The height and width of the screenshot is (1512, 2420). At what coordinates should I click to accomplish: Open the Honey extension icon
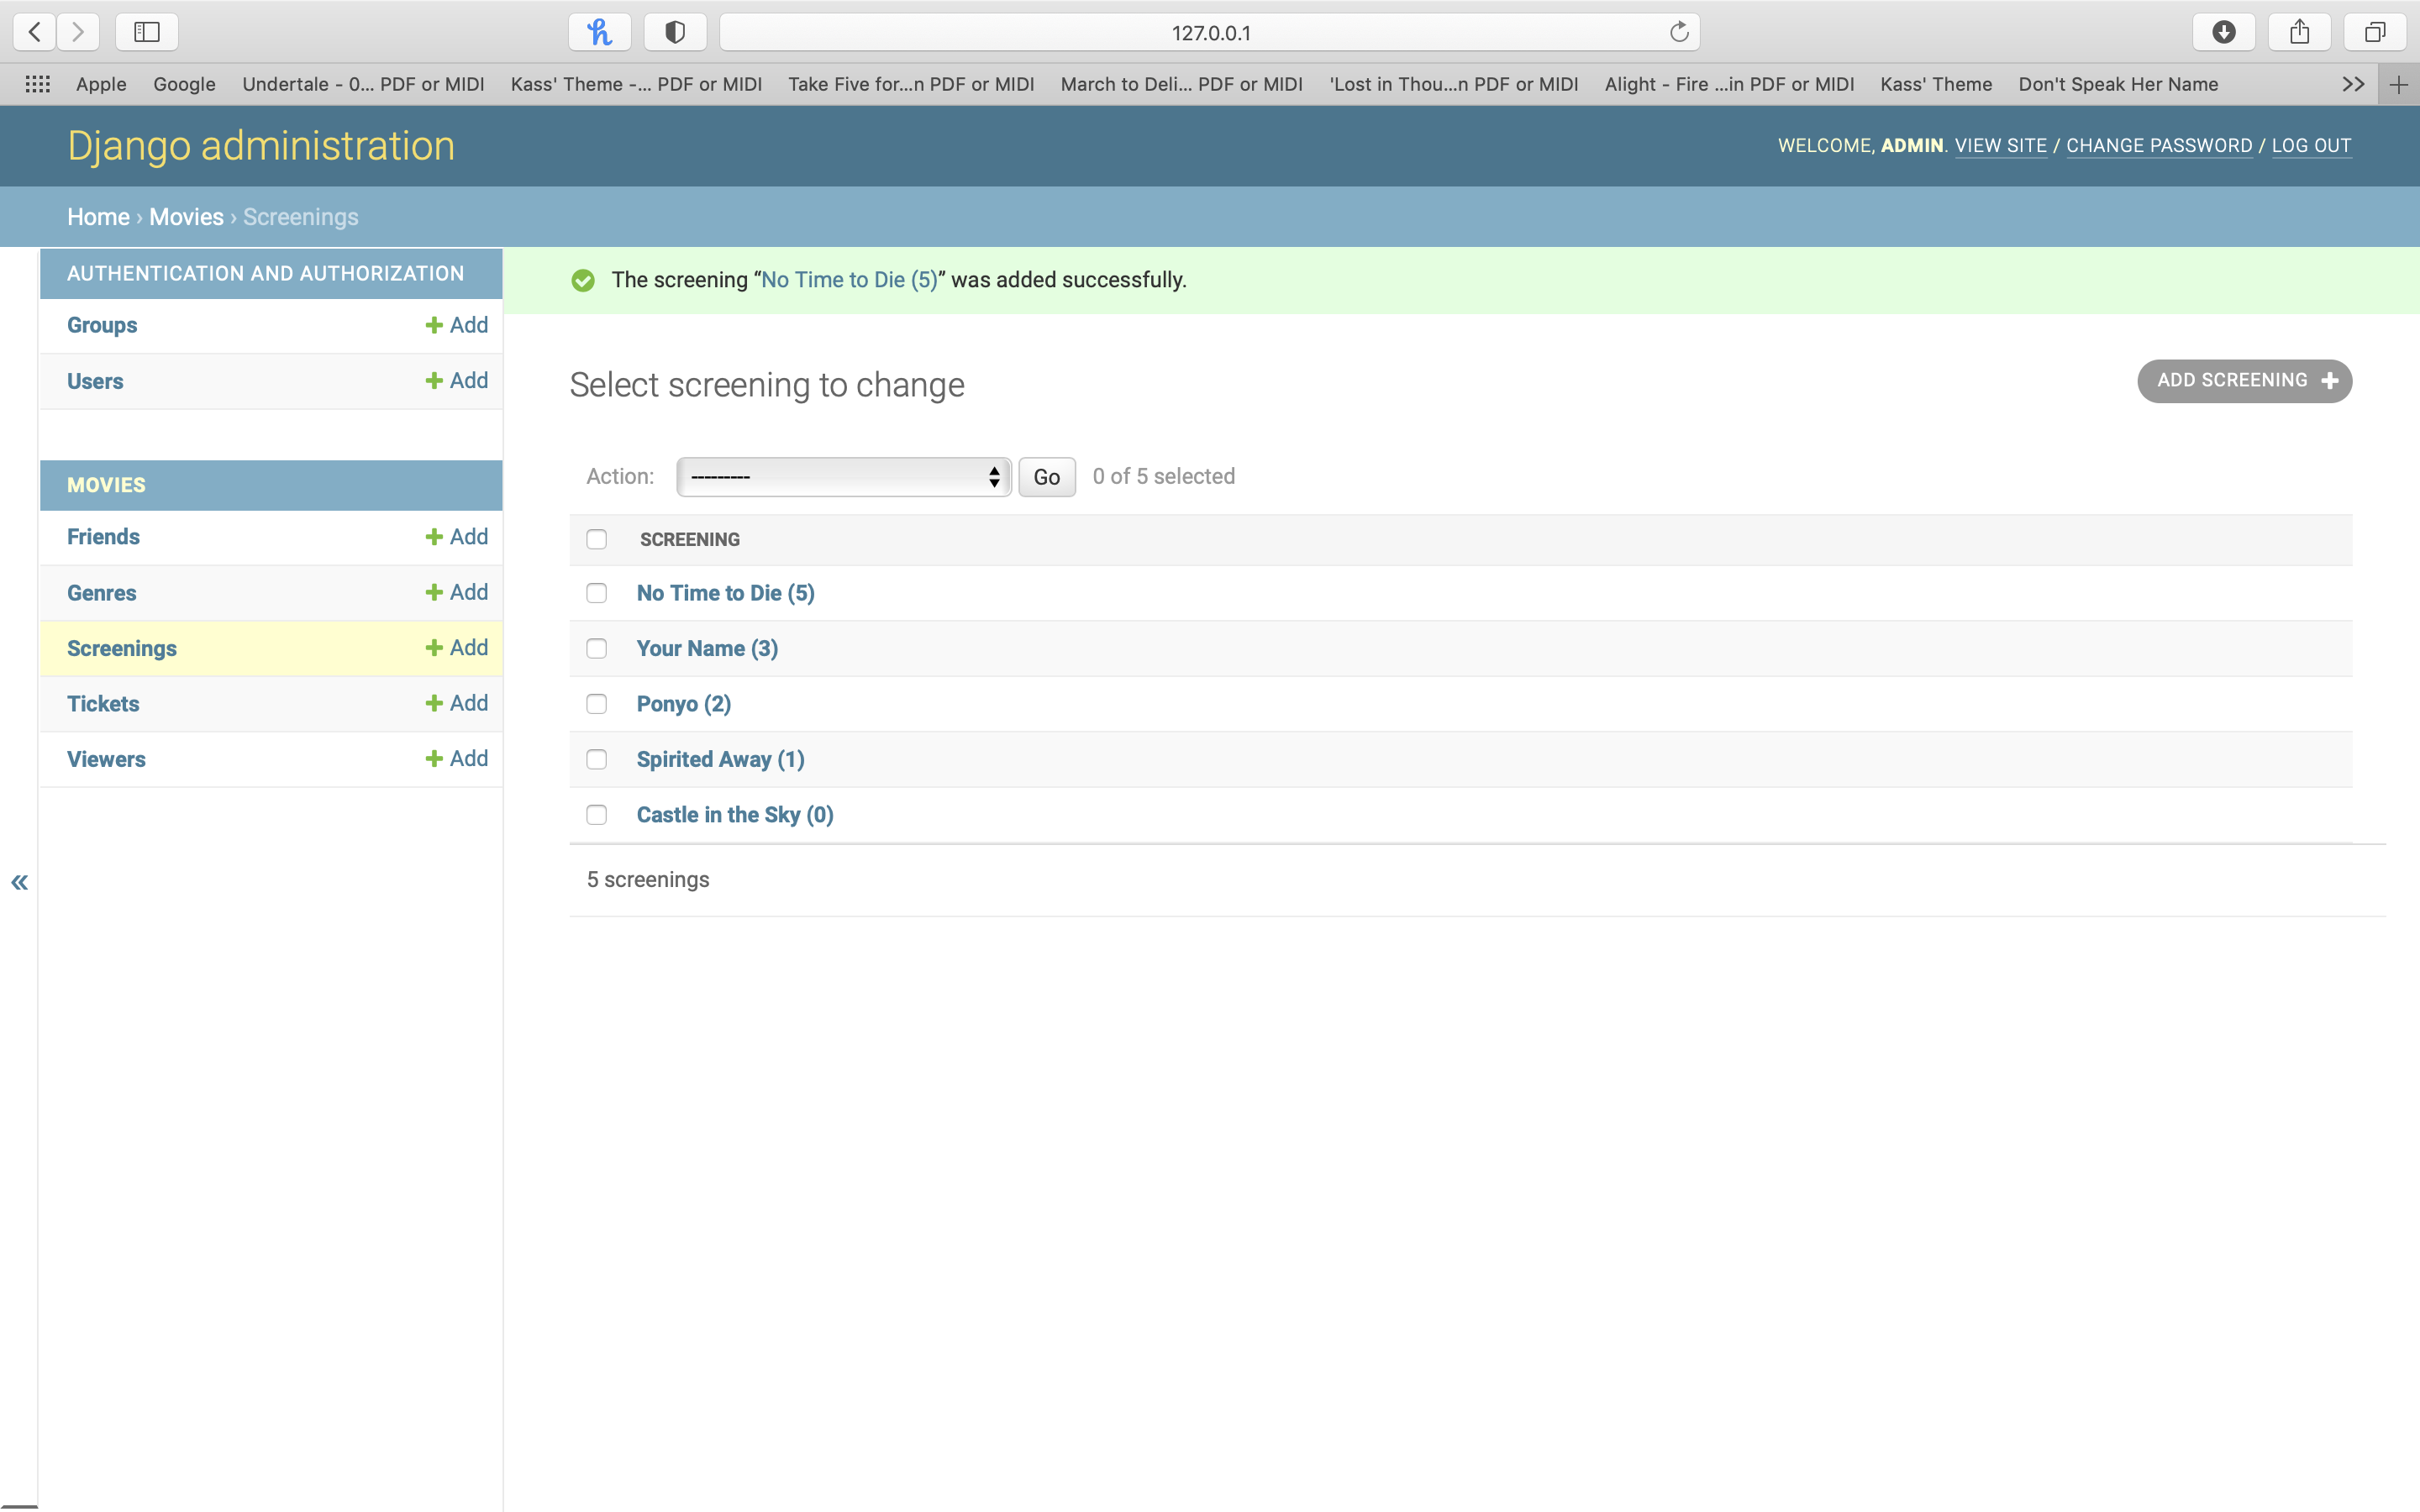(x=599, y=32)
